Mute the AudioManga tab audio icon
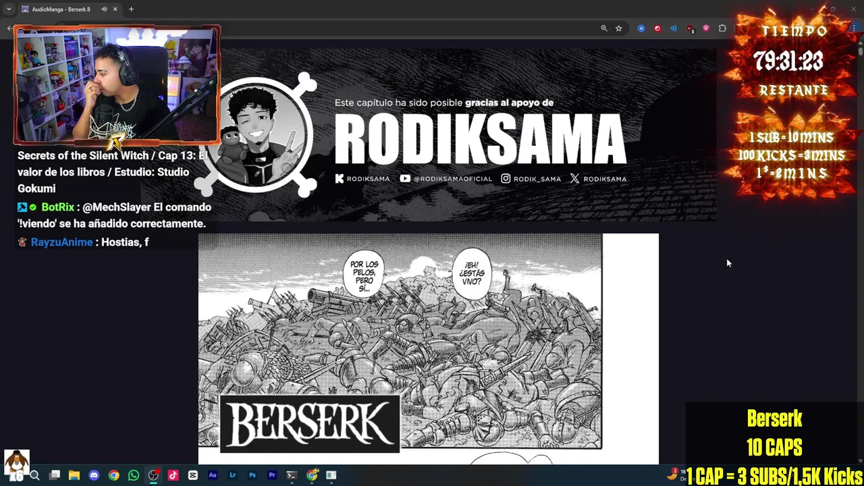Image resolution: width=864 pixels, height=486 pixels. pyautogui.click(x=104, y=9)
